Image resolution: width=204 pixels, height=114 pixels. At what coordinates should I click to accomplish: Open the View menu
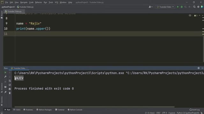[x=17, y=2]
